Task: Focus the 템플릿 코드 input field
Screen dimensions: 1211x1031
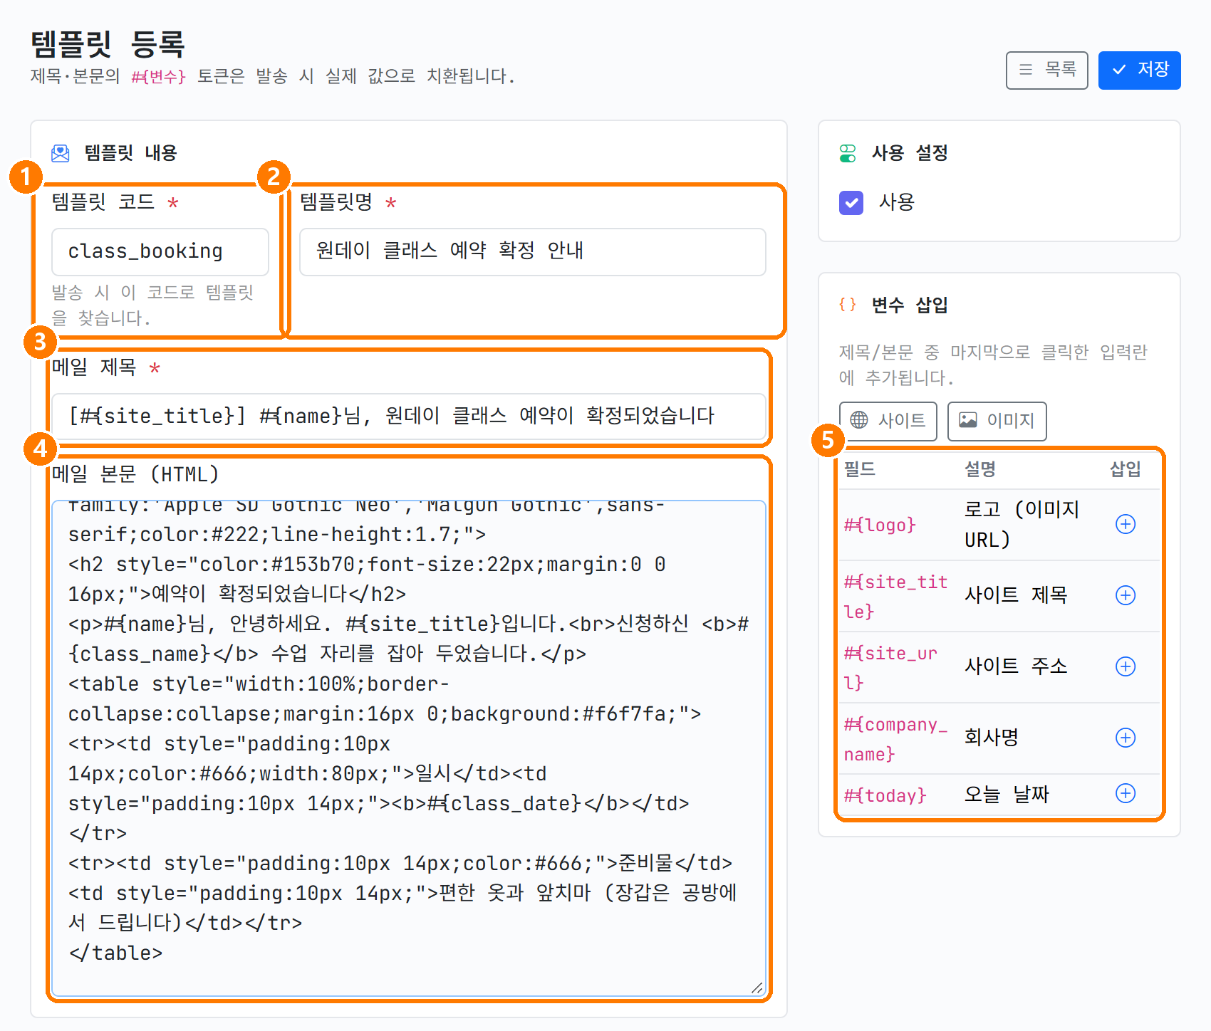Action: [160, 252]
